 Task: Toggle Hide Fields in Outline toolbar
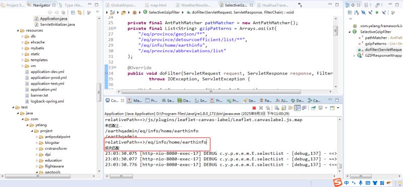[363, 12]
